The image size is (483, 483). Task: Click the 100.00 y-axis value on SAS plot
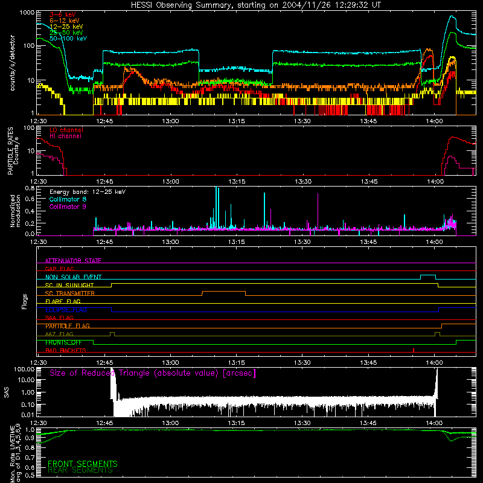[24, 369]
